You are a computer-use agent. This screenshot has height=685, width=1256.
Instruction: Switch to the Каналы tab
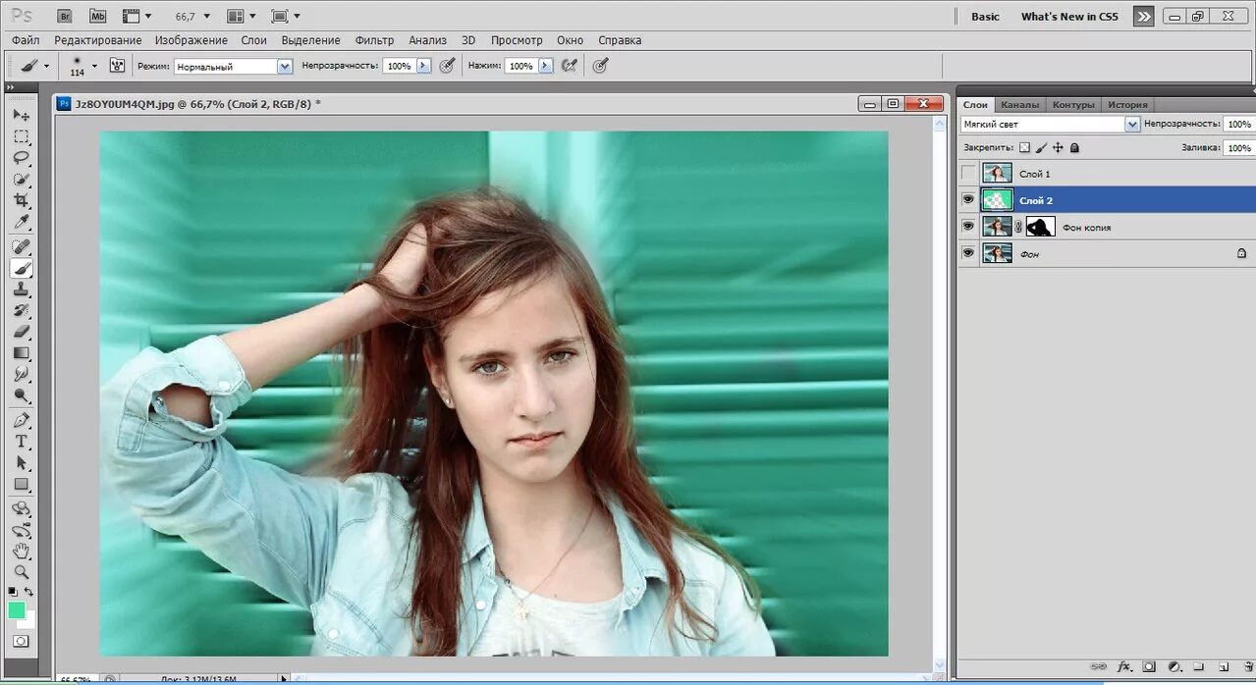[x=1019, y=105]
